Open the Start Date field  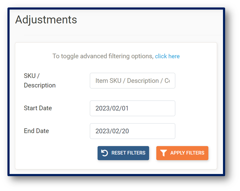pyautogui.click(x=132, y=108)
